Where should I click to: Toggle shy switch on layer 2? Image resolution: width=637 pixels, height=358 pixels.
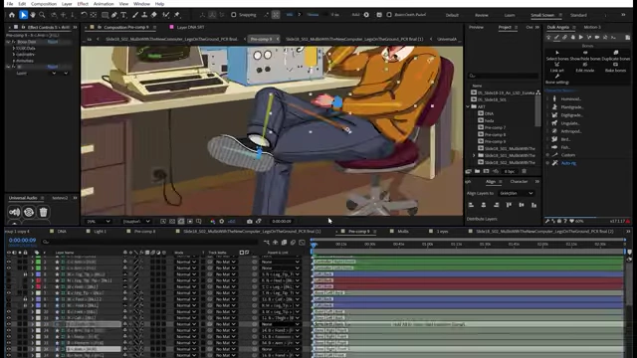click(x=125, y=262)
